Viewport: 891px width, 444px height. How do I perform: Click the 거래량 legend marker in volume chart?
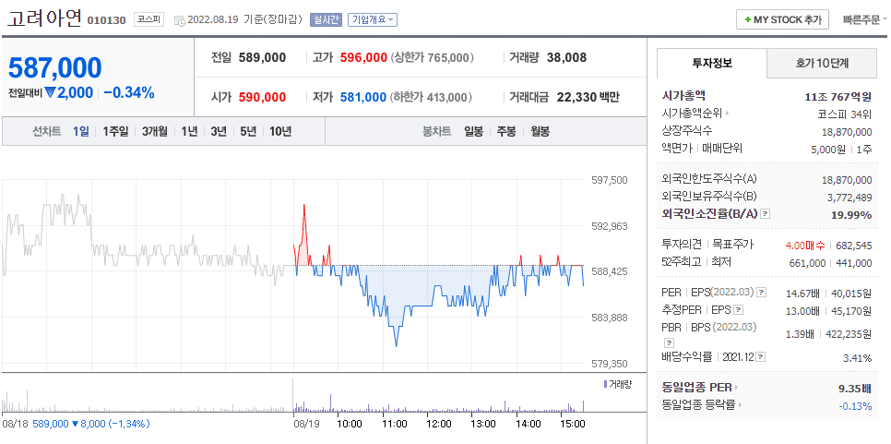[x=605, y=385]
